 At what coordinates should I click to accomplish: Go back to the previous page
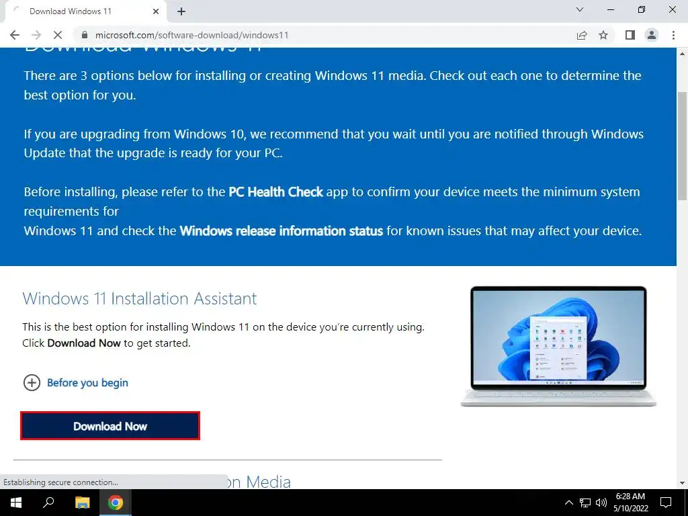click(x=15, y=35)
